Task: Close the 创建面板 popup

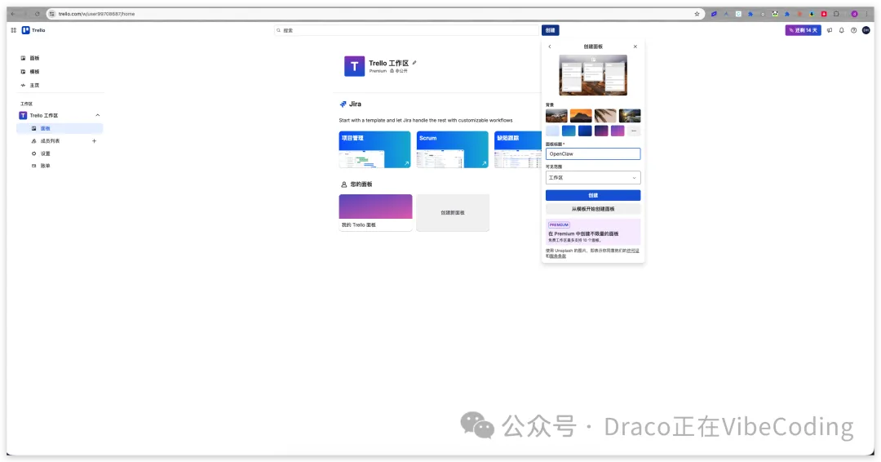Action: pyautogui.click(x=635, y=47)
